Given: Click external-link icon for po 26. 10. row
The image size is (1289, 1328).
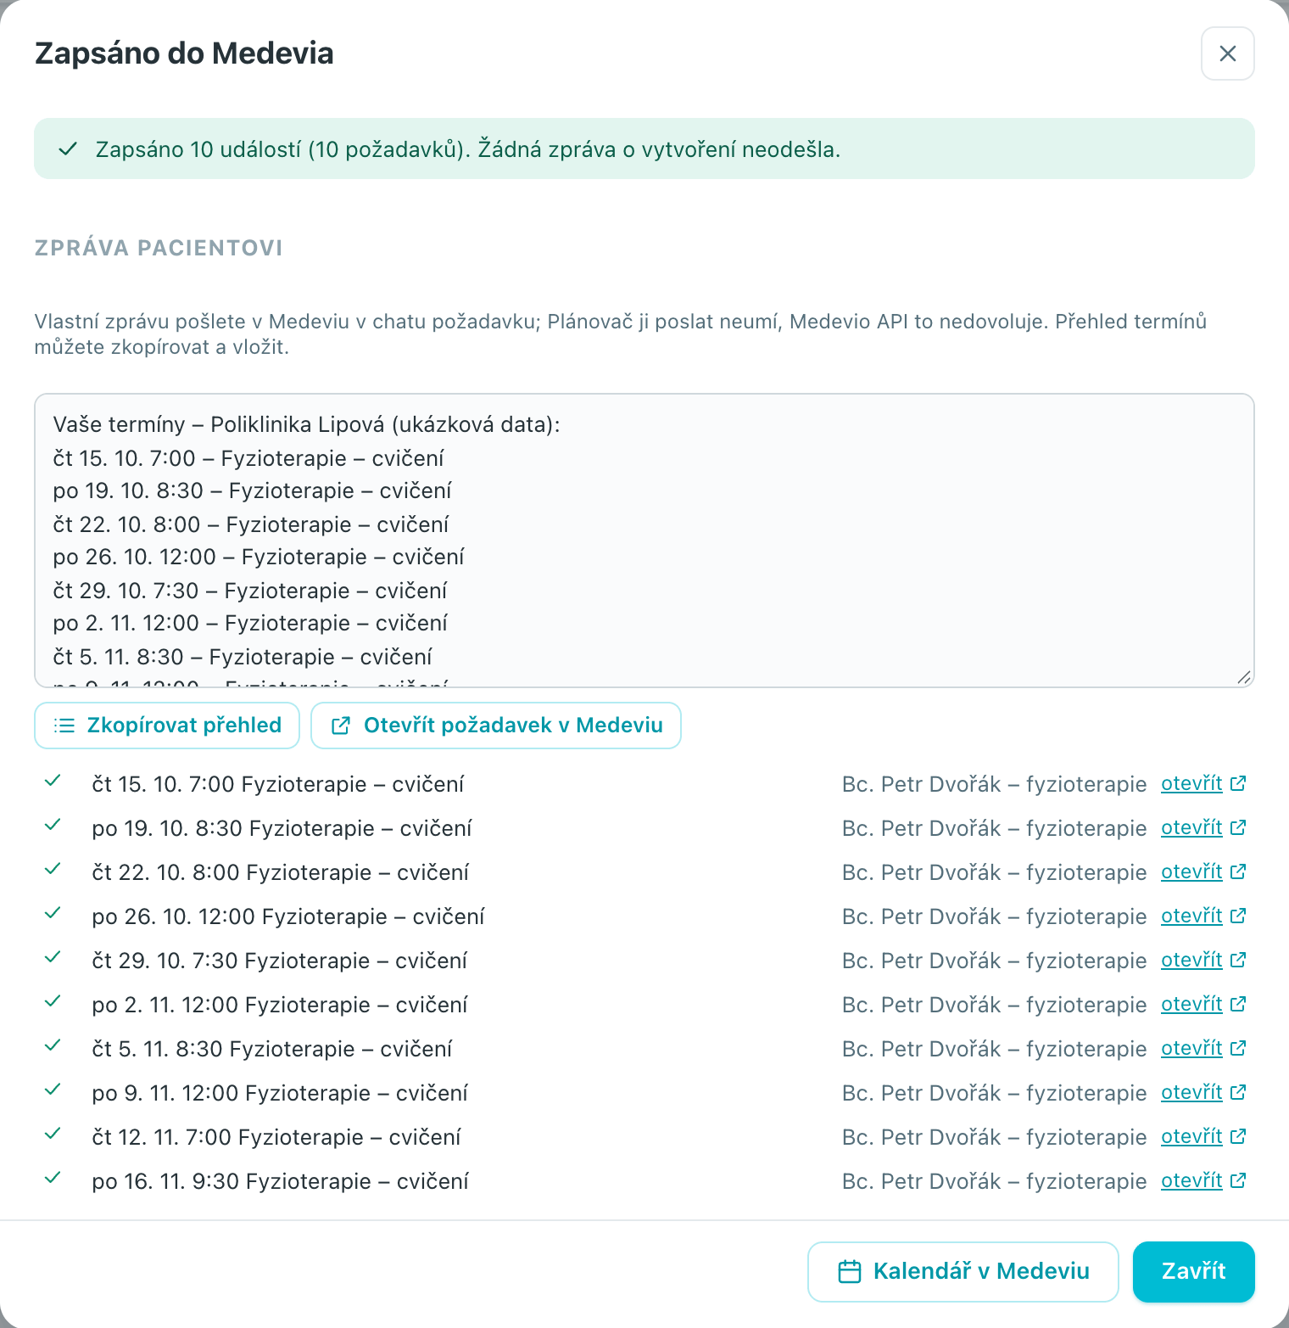Looking at the screenshot, I should point(1238,916).
